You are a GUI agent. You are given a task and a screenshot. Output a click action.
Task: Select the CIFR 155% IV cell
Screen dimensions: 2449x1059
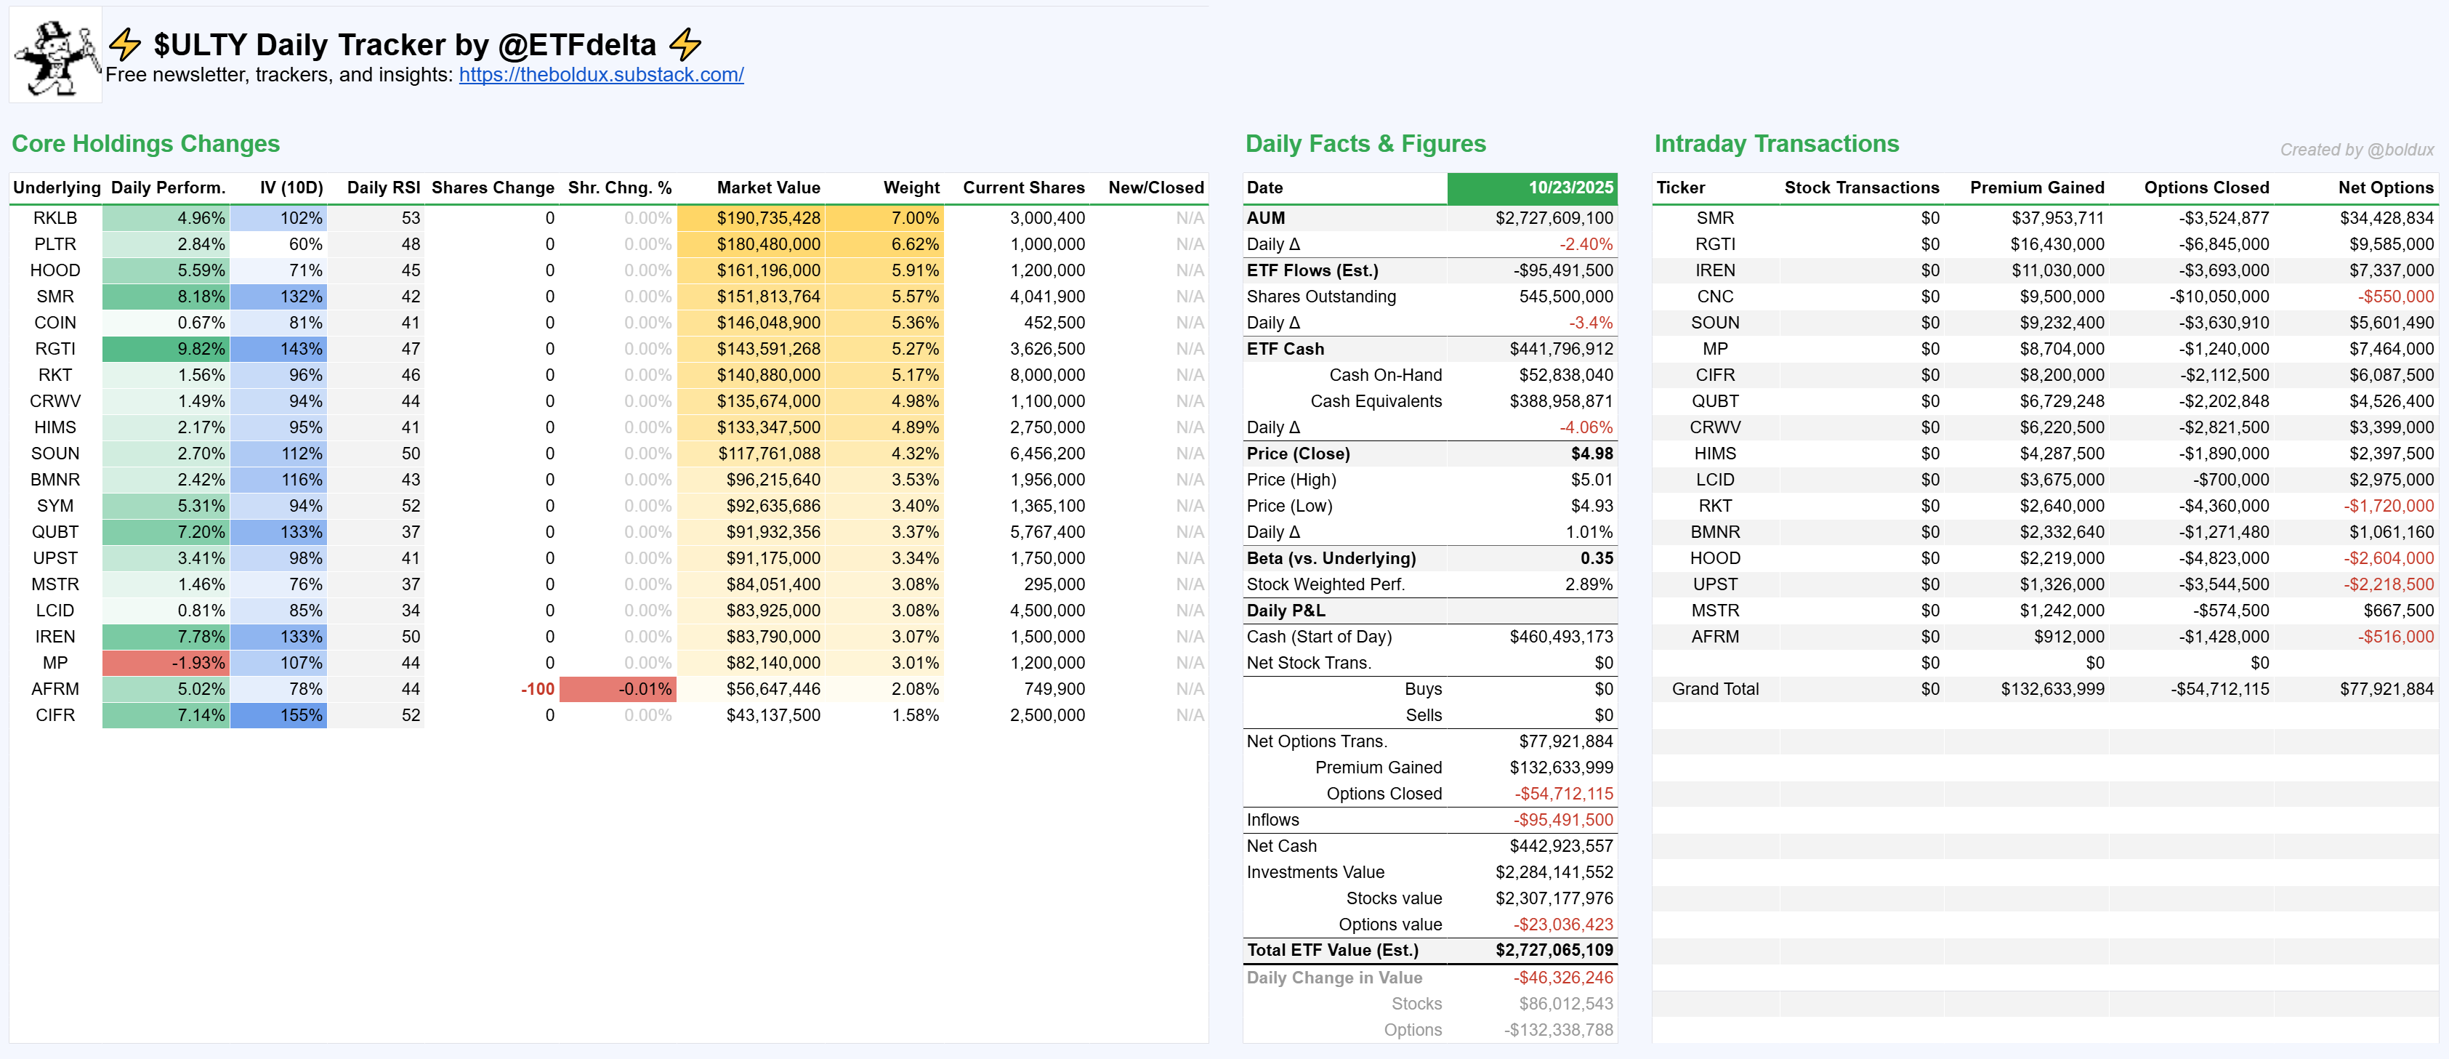[x=280, y=715]
